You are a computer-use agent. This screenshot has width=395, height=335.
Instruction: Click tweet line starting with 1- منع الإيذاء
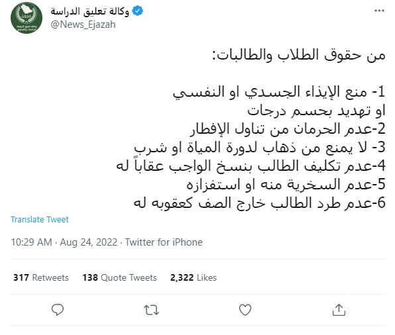279,92
